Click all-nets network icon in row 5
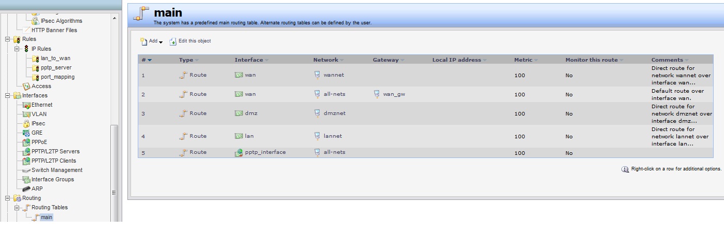 pos(317,152)
